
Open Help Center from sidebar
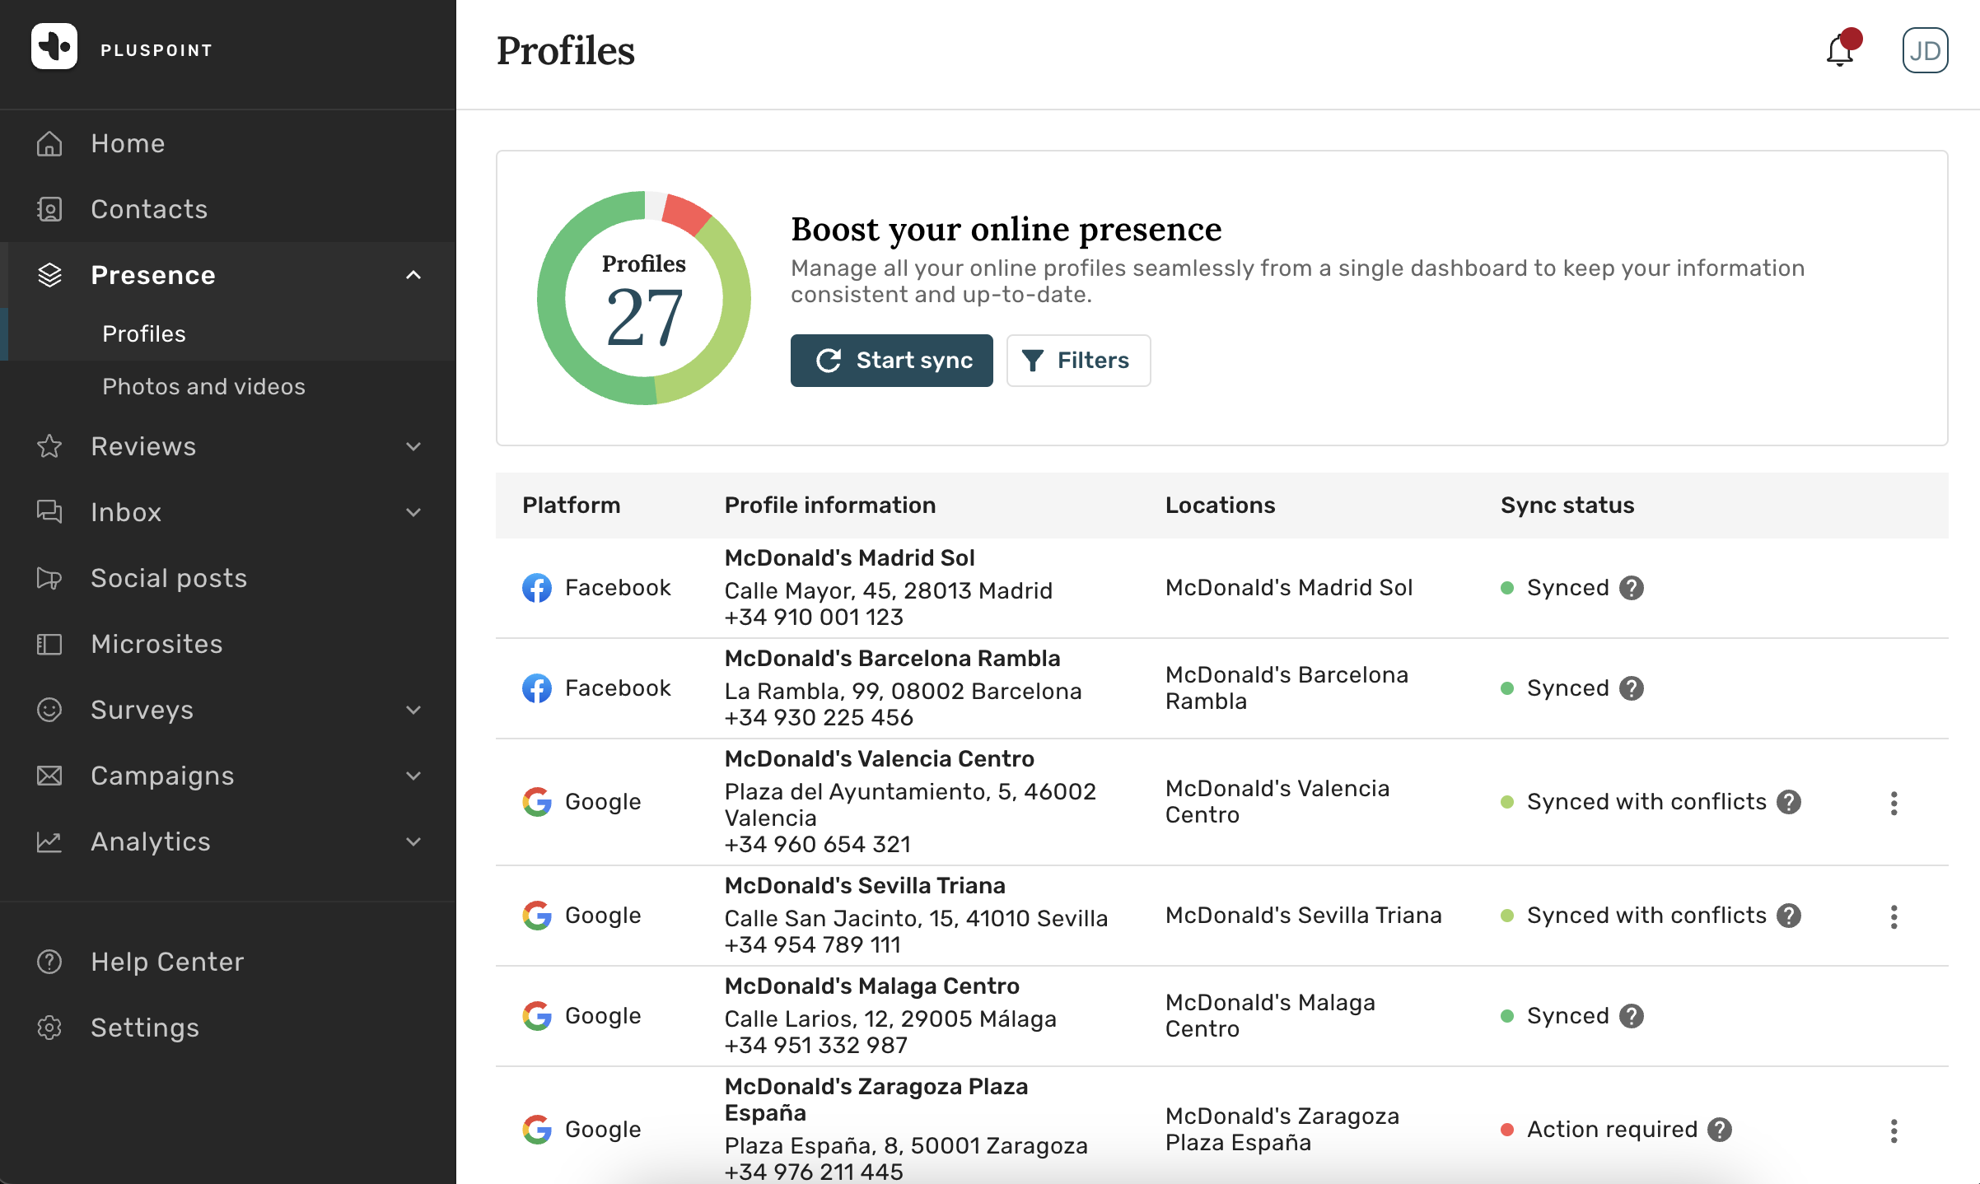click(167, 962)
